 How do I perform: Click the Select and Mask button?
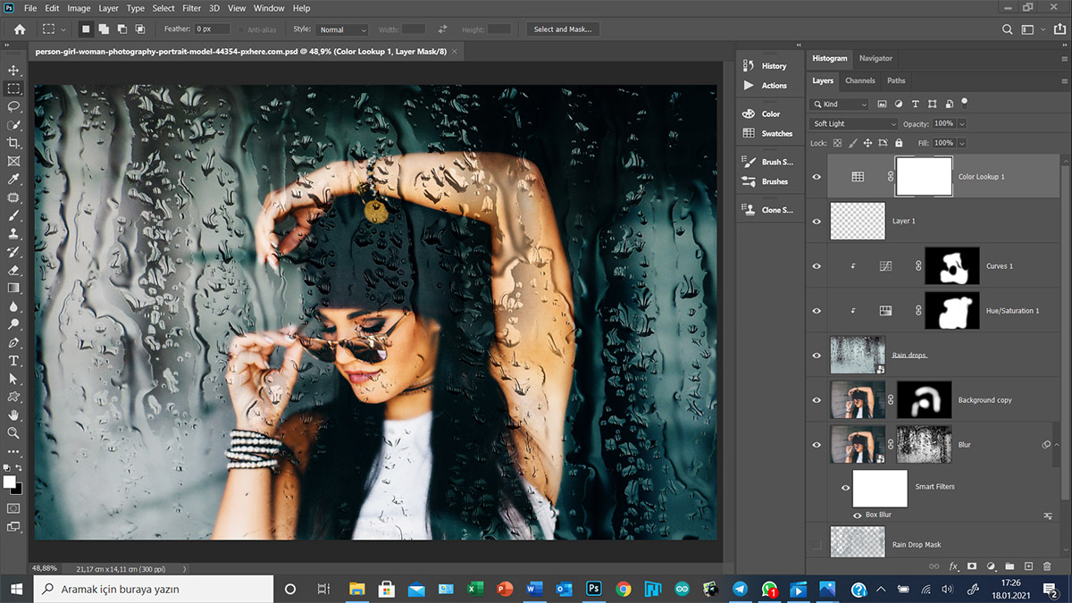tap(562, 29)
